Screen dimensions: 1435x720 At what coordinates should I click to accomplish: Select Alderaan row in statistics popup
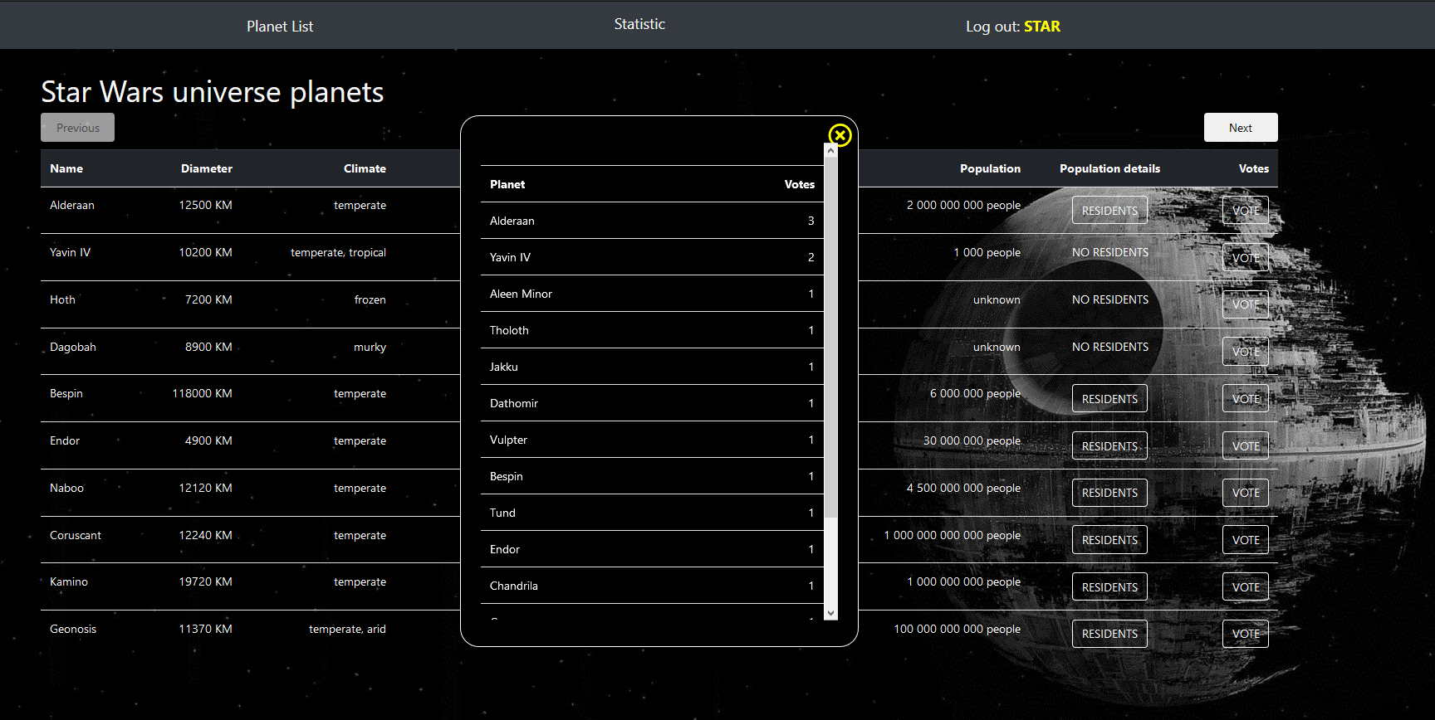[x=652, y=221]
